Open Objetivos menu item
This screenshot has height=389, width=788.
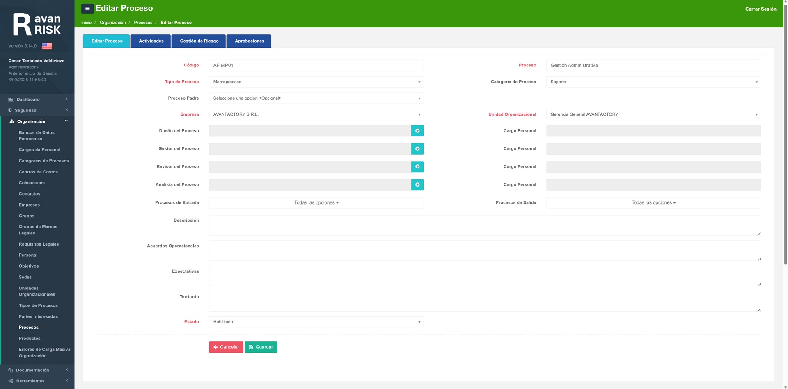click(29, 266)
